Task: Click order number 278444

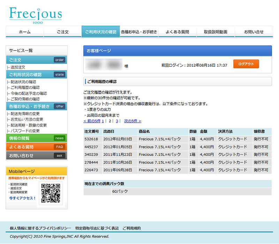Action: [91, 162]
